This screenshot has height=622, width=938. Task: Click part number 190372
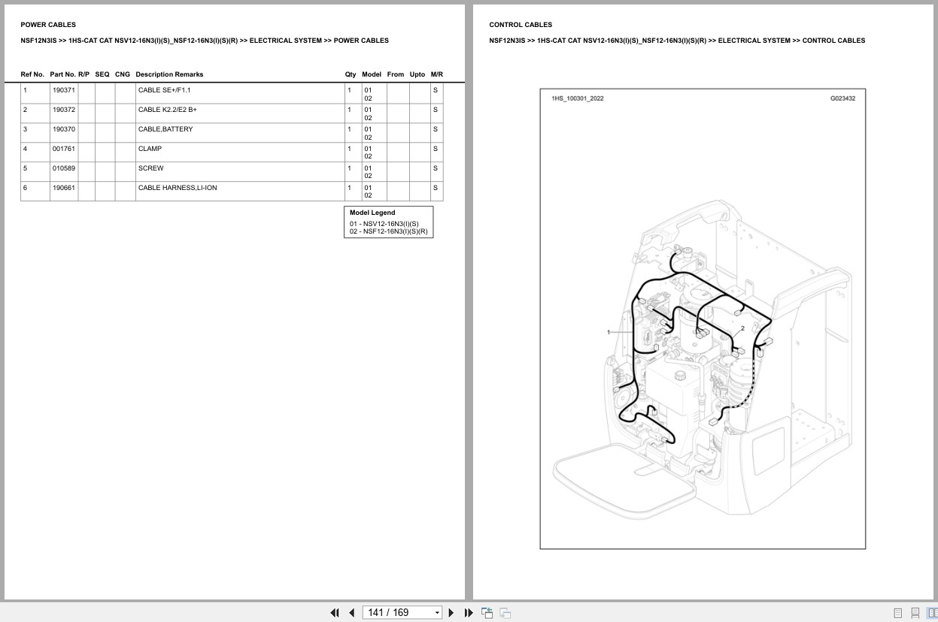[64, 110]
